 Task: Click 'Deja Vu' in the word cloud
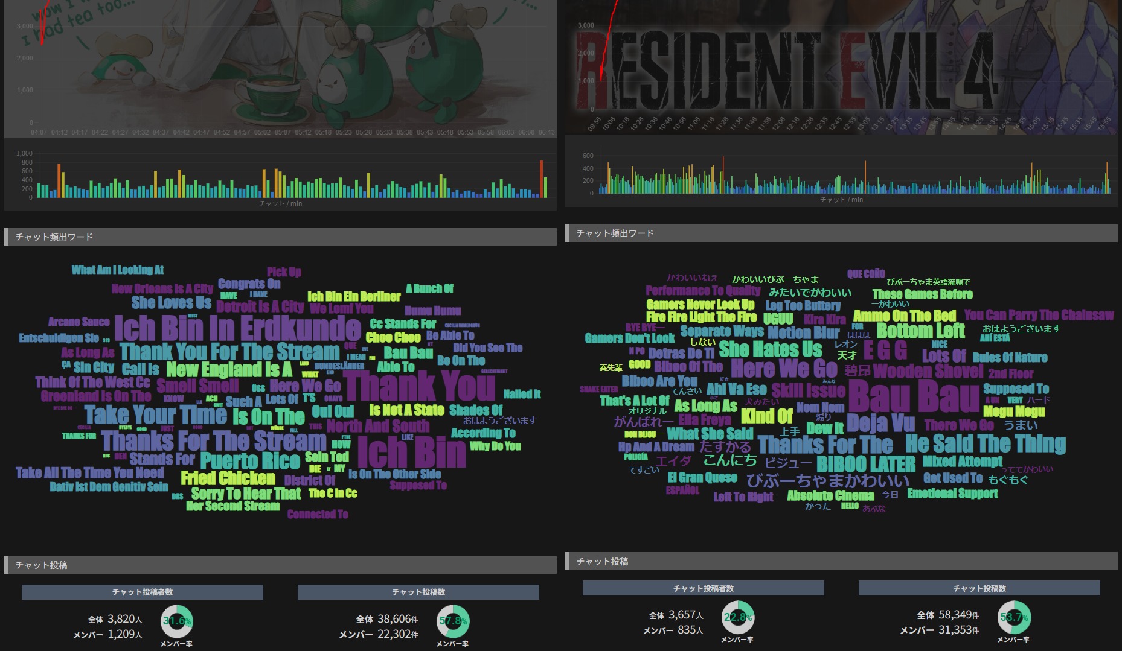(x=880, y=424)
